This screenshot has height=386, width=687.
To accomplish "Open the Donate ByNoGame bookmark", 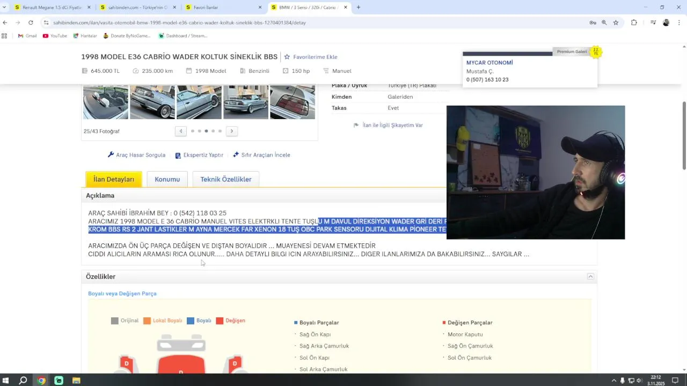I will click(x=127, y=36).
